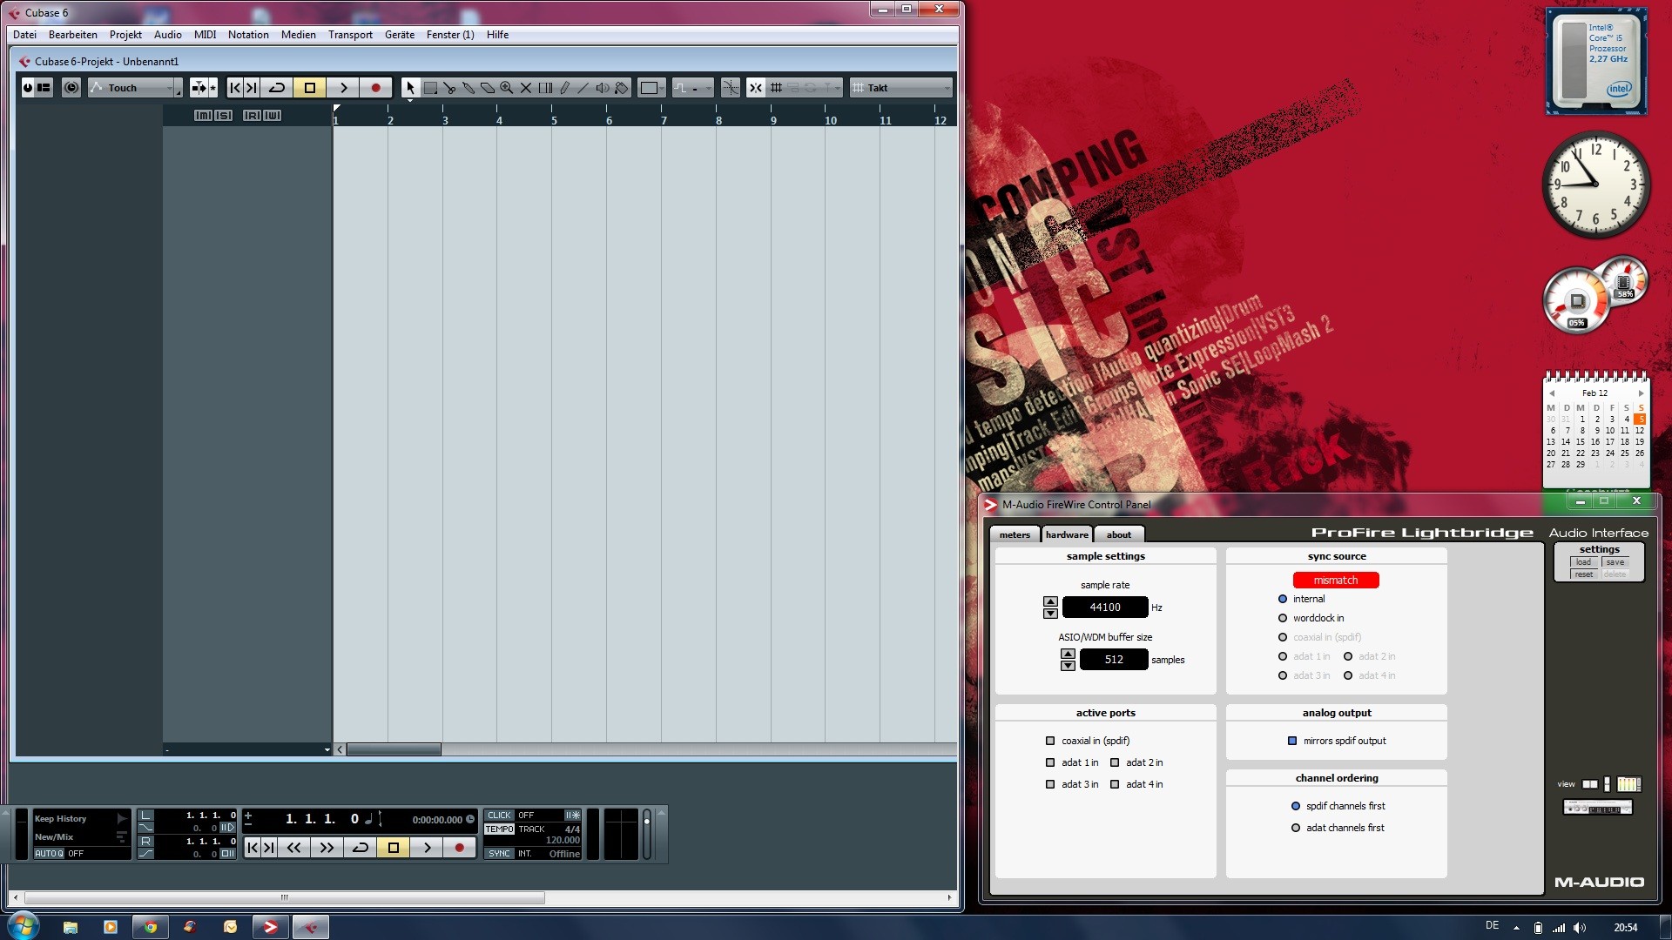Select adat channels first ordering
Viewport: 1672px width, 940px height.
[1296, 828]
